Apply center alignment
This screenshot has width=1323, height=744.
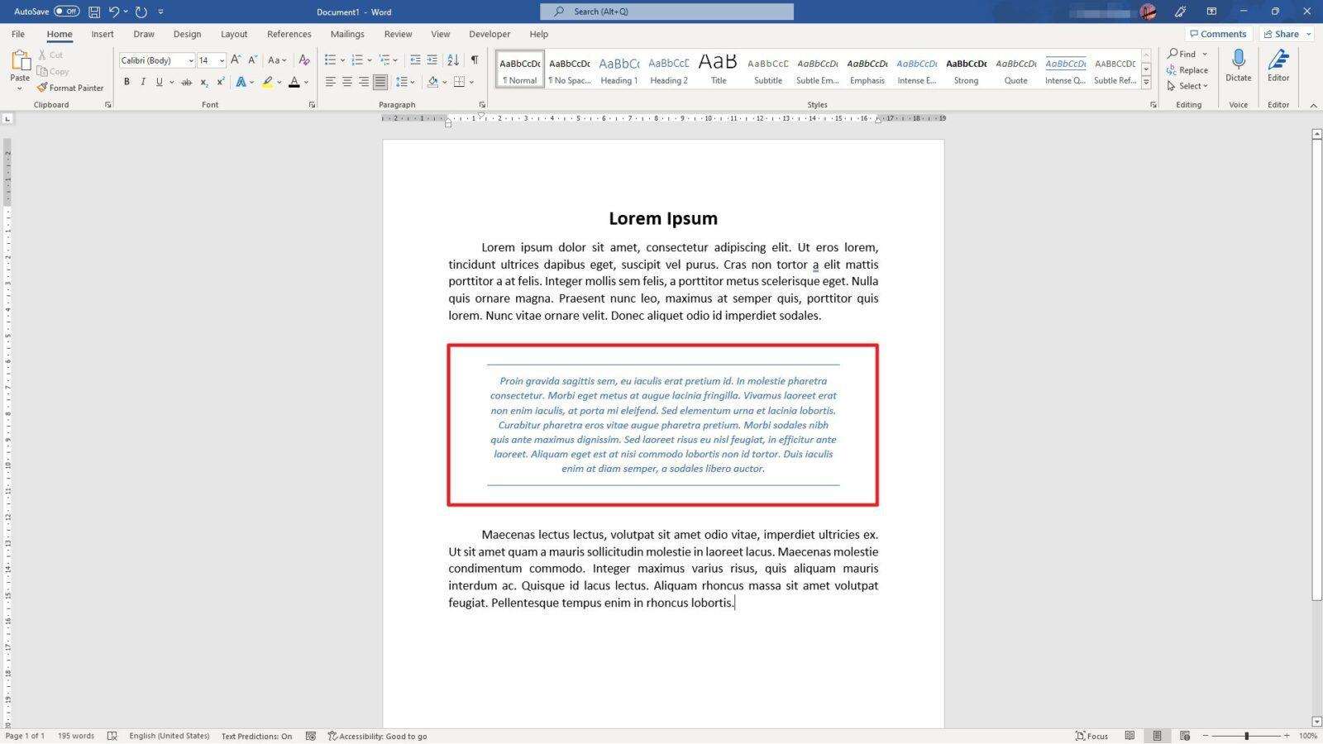(346, 81)
